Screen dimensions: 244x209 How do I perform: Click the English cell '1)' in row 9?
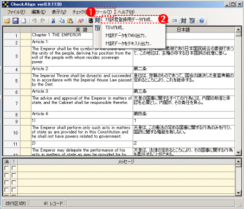tap(82, 121)
